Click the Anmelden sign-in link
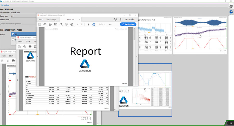 [130, 19]
